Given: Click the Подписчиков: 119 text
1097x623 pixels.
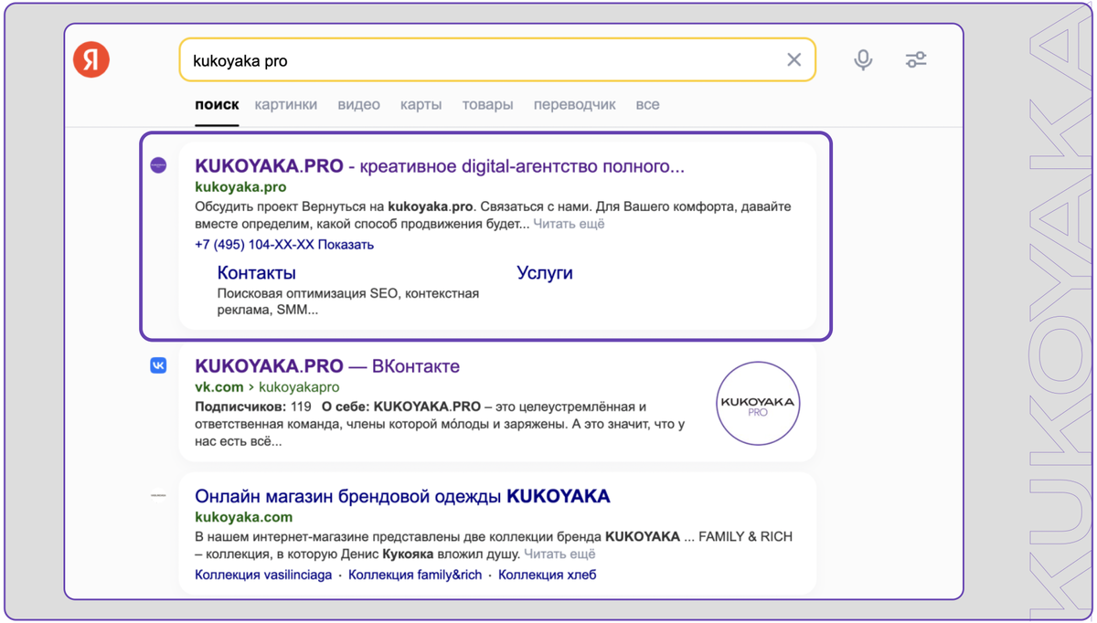Looking at the screenshot, I should point(253,407).
